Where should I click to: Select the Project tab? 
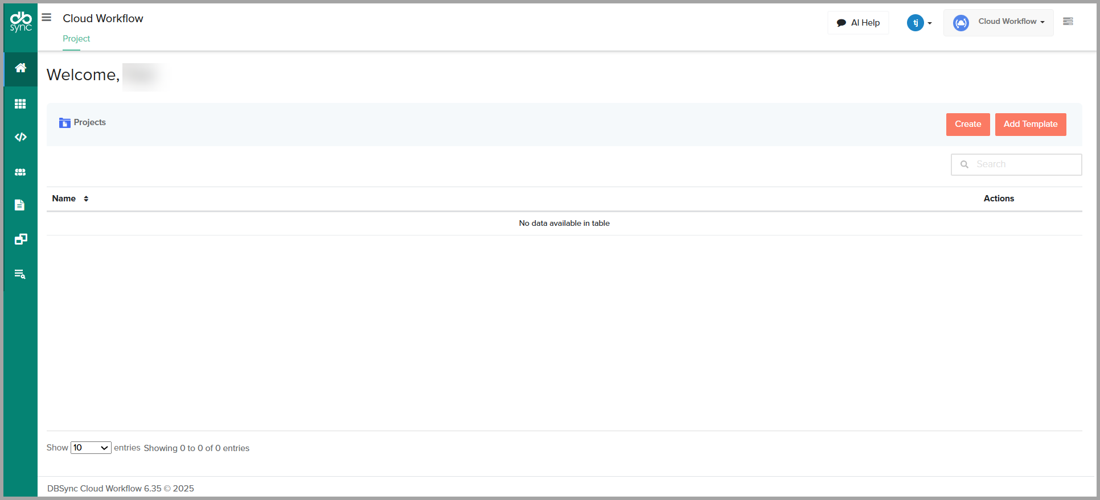click(76, 39)
